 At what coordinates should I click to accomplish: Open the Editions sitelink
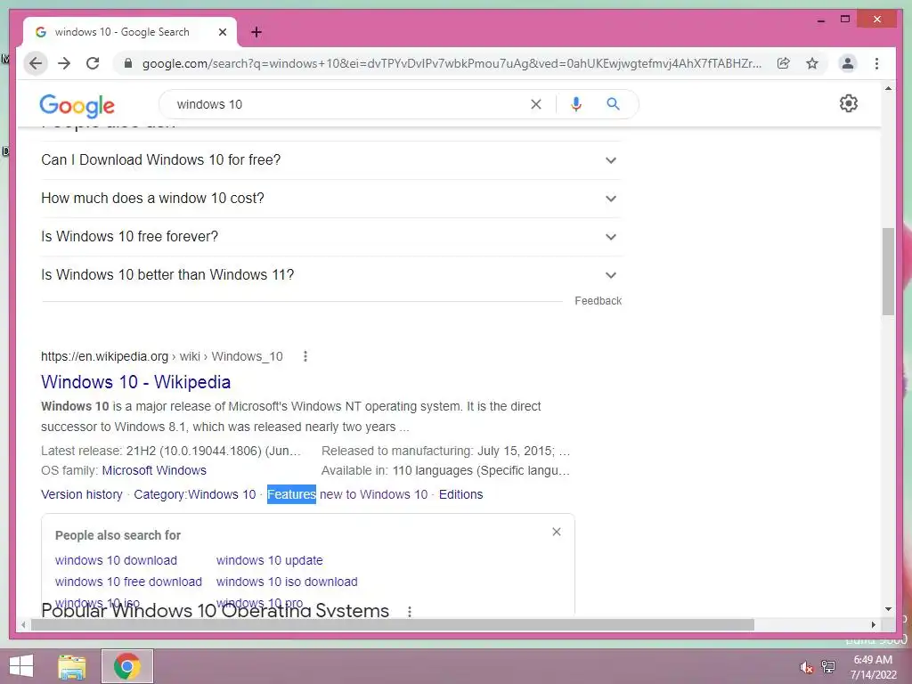click(460, 494)
